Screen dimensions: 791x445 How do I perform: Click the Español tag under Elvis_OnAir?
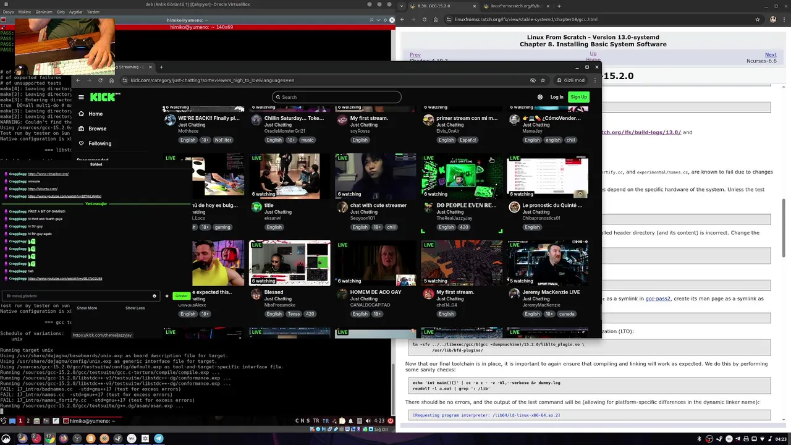pyautogui.click(x=468, y=140)
